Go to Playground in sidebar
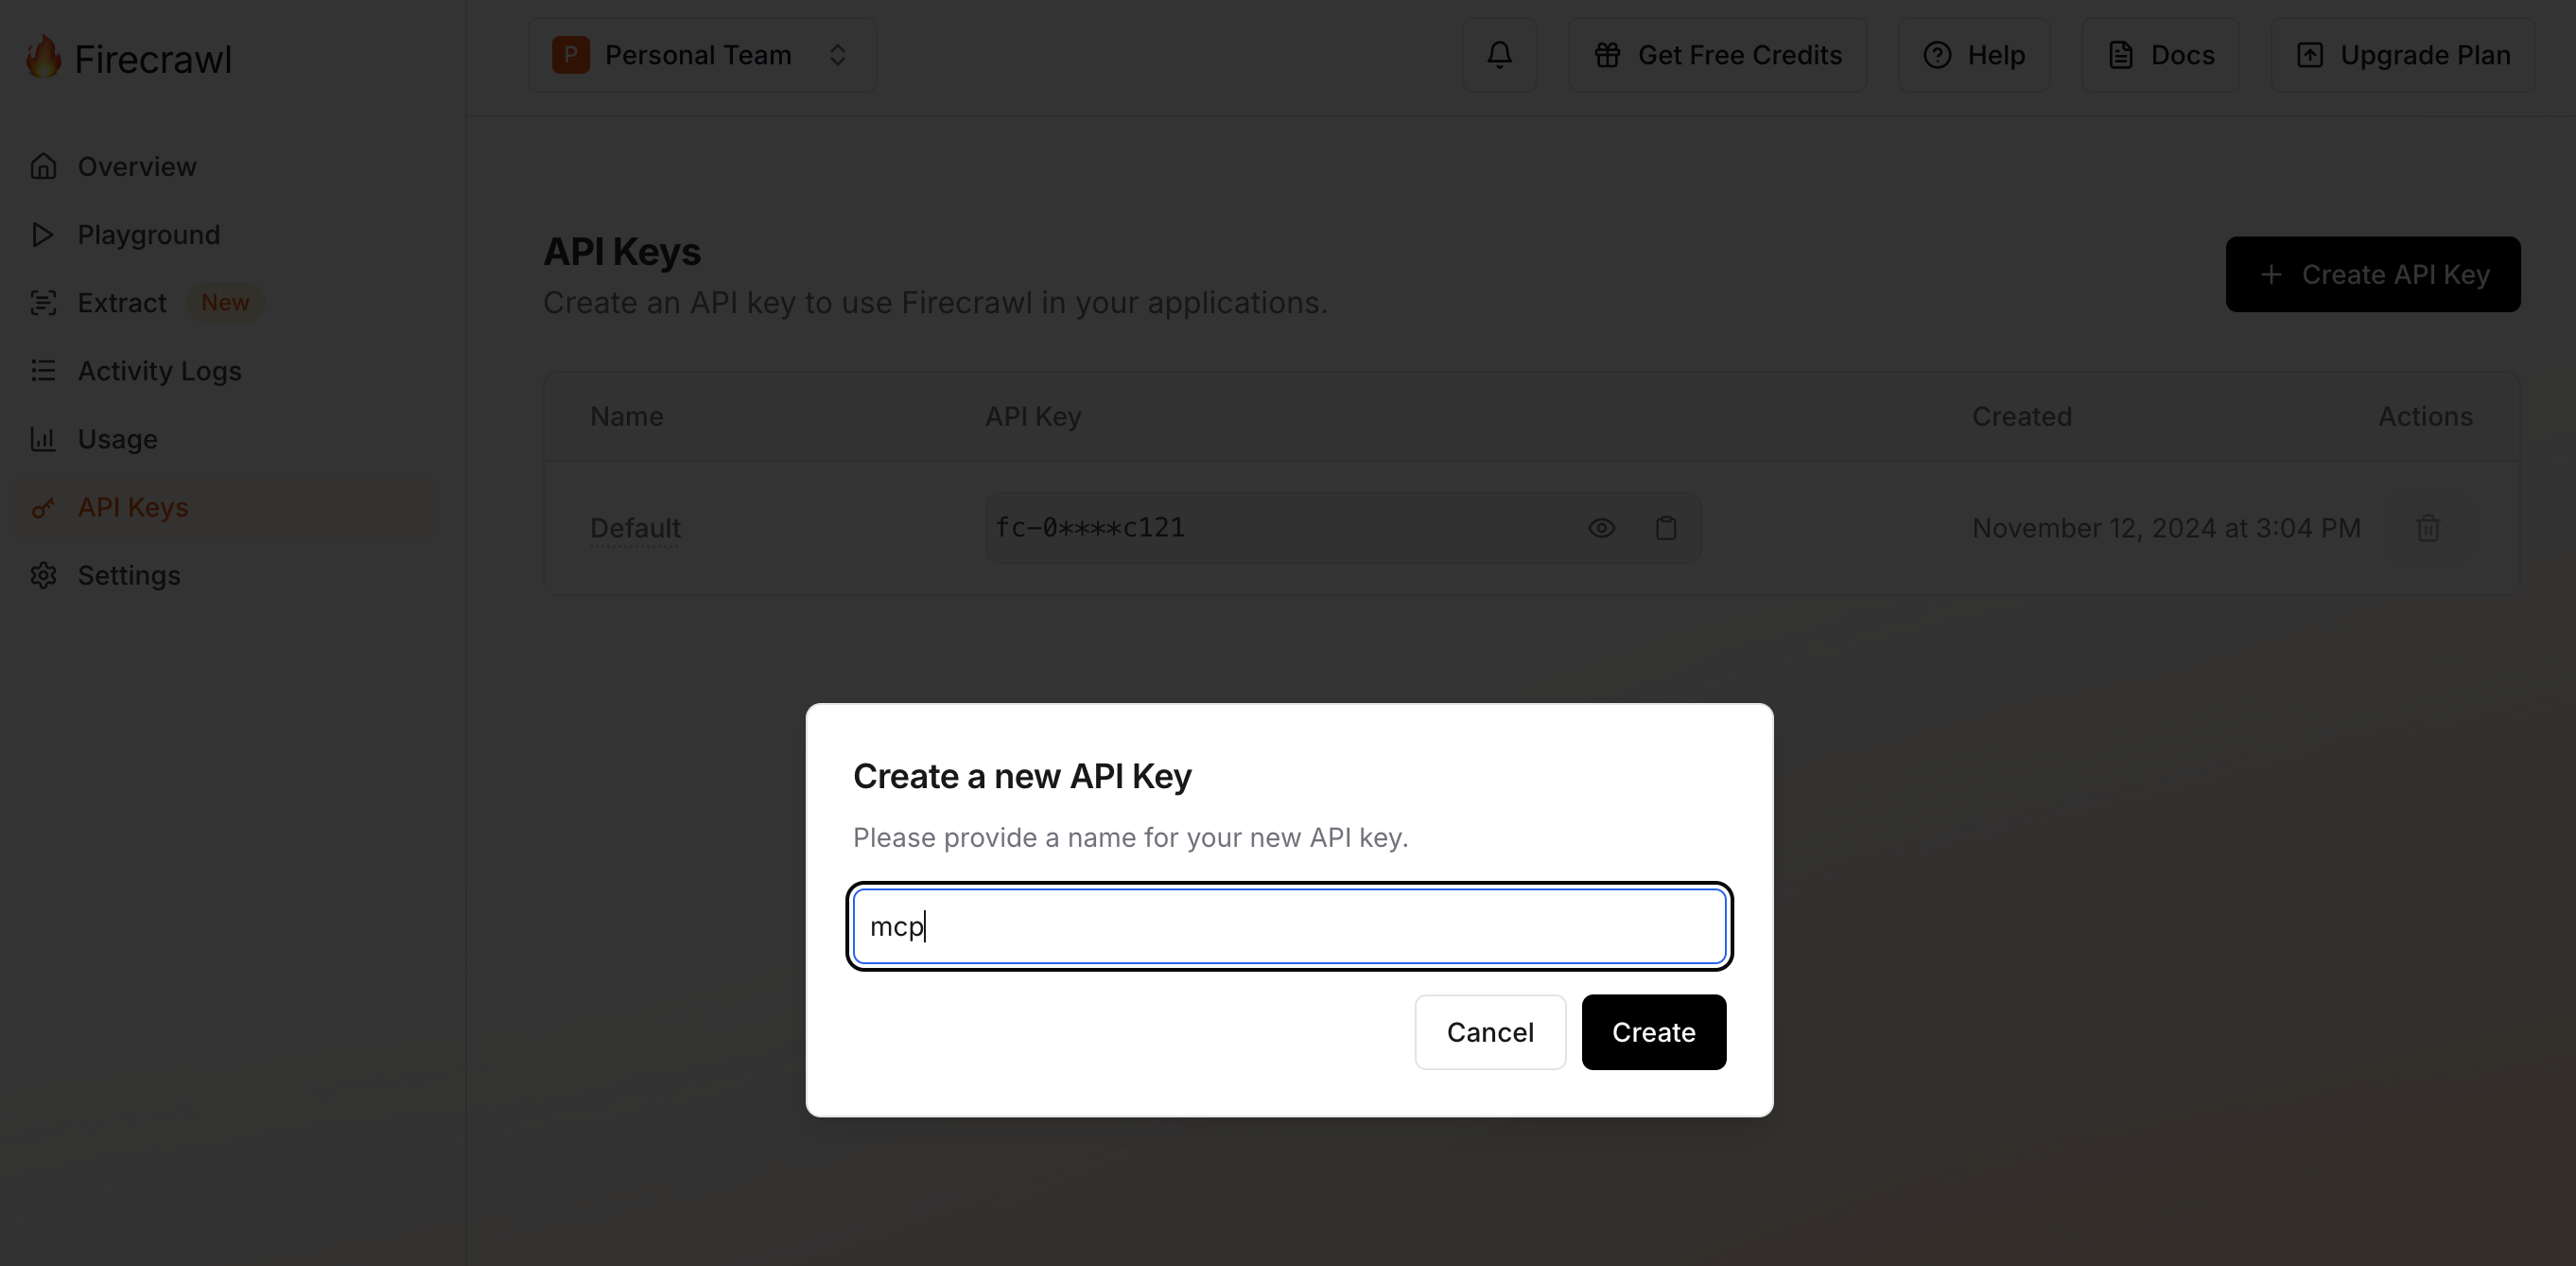Screen dimensions: 2576x1266 (148, 235)
